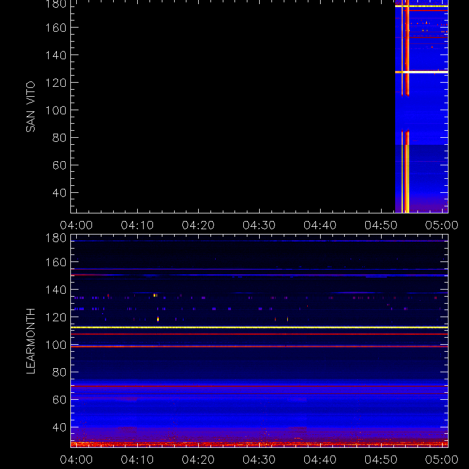The height and width of the screenshot is (469, 469).
Task: Pick the 140 tick label on Learmonth plot
Action: [x=56, y=290]
